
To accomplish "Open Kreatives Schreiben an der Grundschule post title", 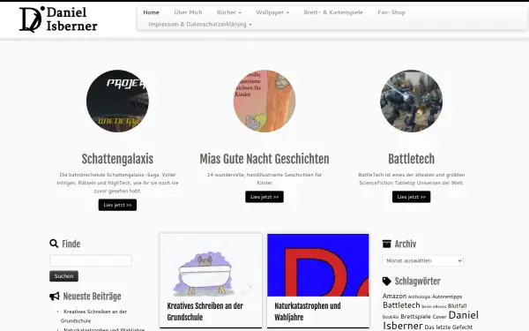I will coord(205,312).
